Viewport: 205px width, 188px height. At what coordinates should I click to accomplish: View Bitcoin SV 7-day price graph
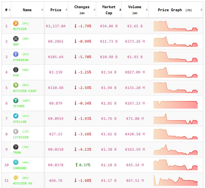click(176, 180)
